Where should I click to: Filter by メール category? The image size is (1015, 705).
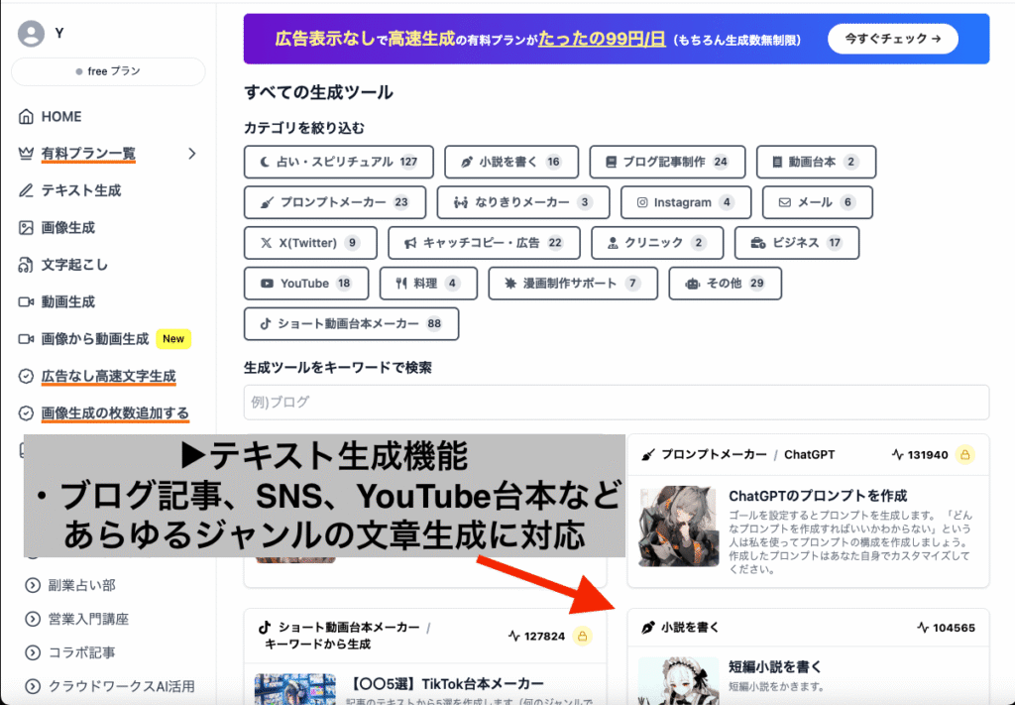(818, 202)
